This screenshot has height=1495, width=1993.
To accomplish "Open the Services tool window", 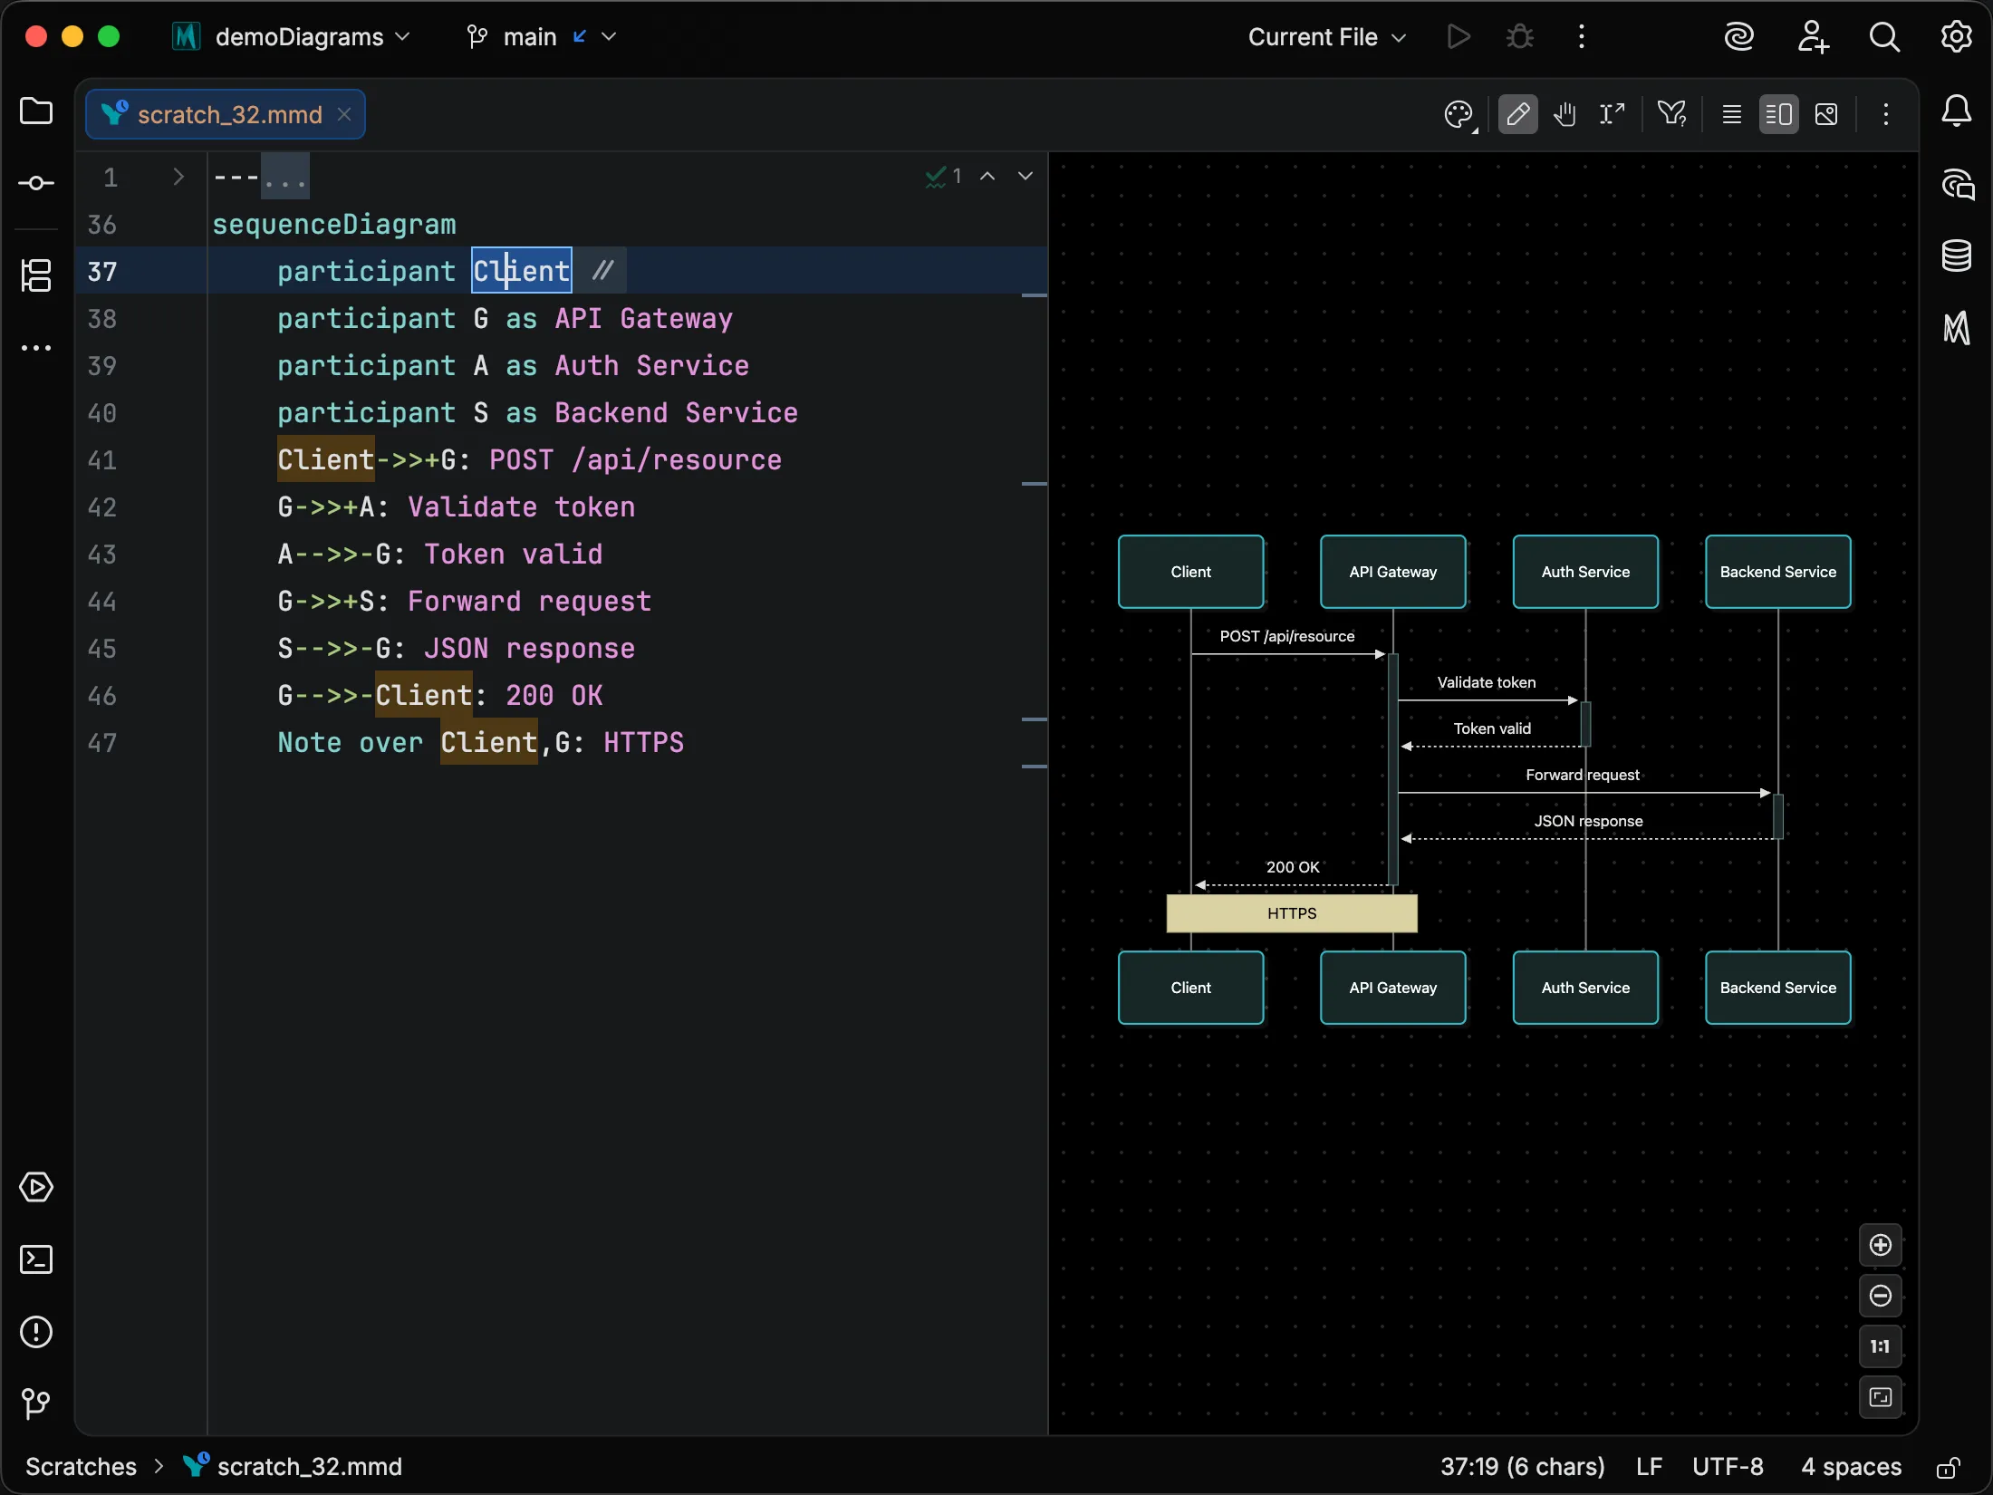I will click(x=36, y=1187).
